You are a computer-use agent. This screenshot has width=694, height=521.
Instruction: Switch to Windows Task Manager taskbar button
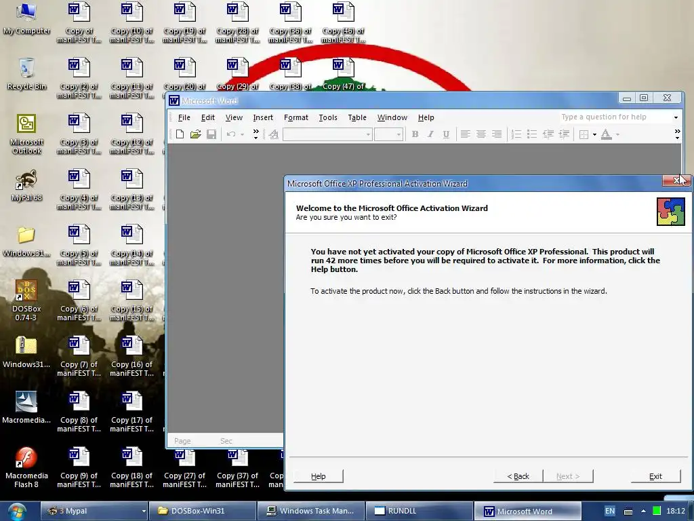point(310,511)
